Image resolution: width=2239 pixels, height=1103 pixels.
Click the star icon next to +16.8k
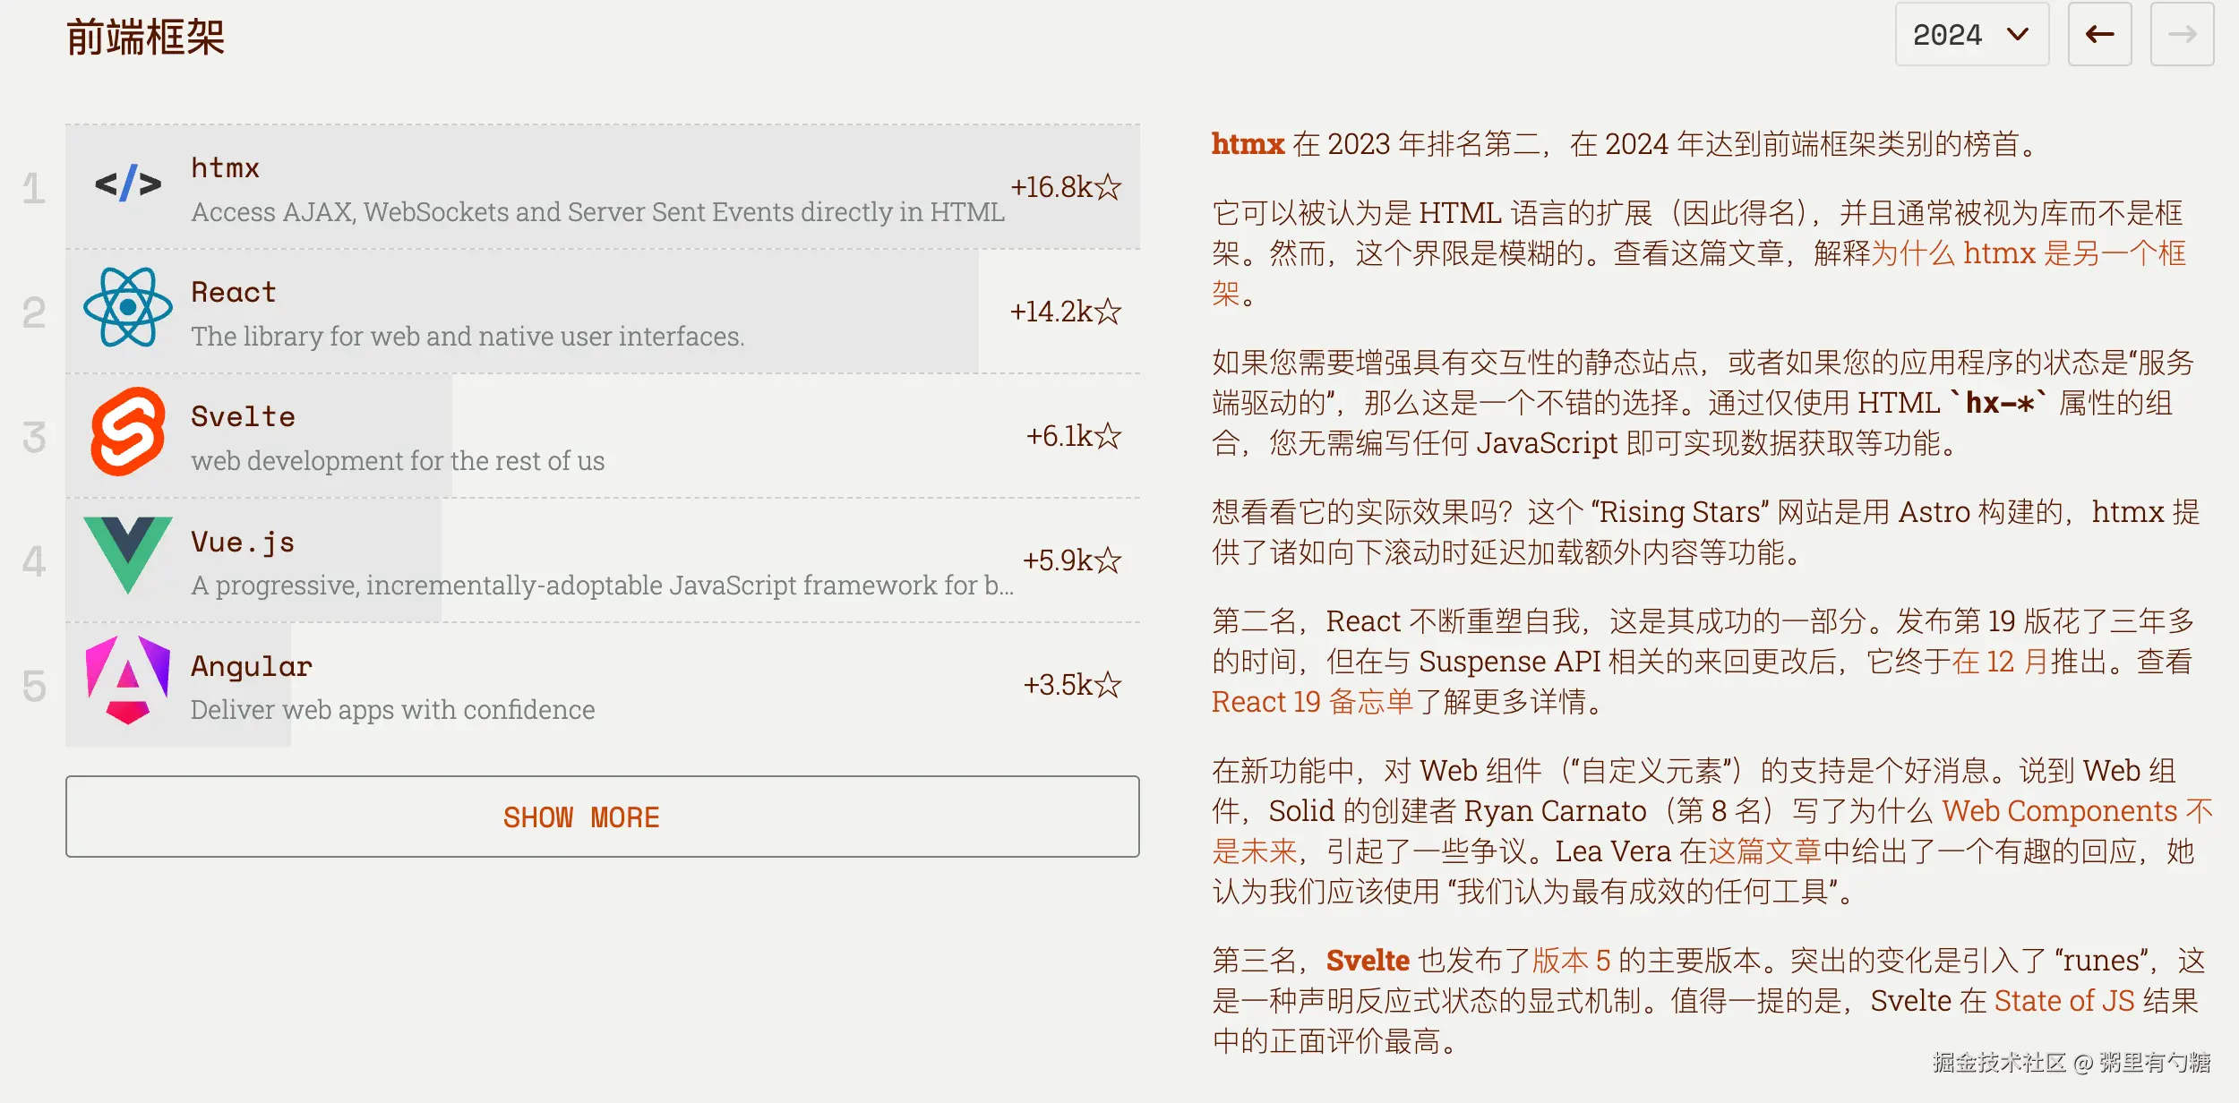1108,187
